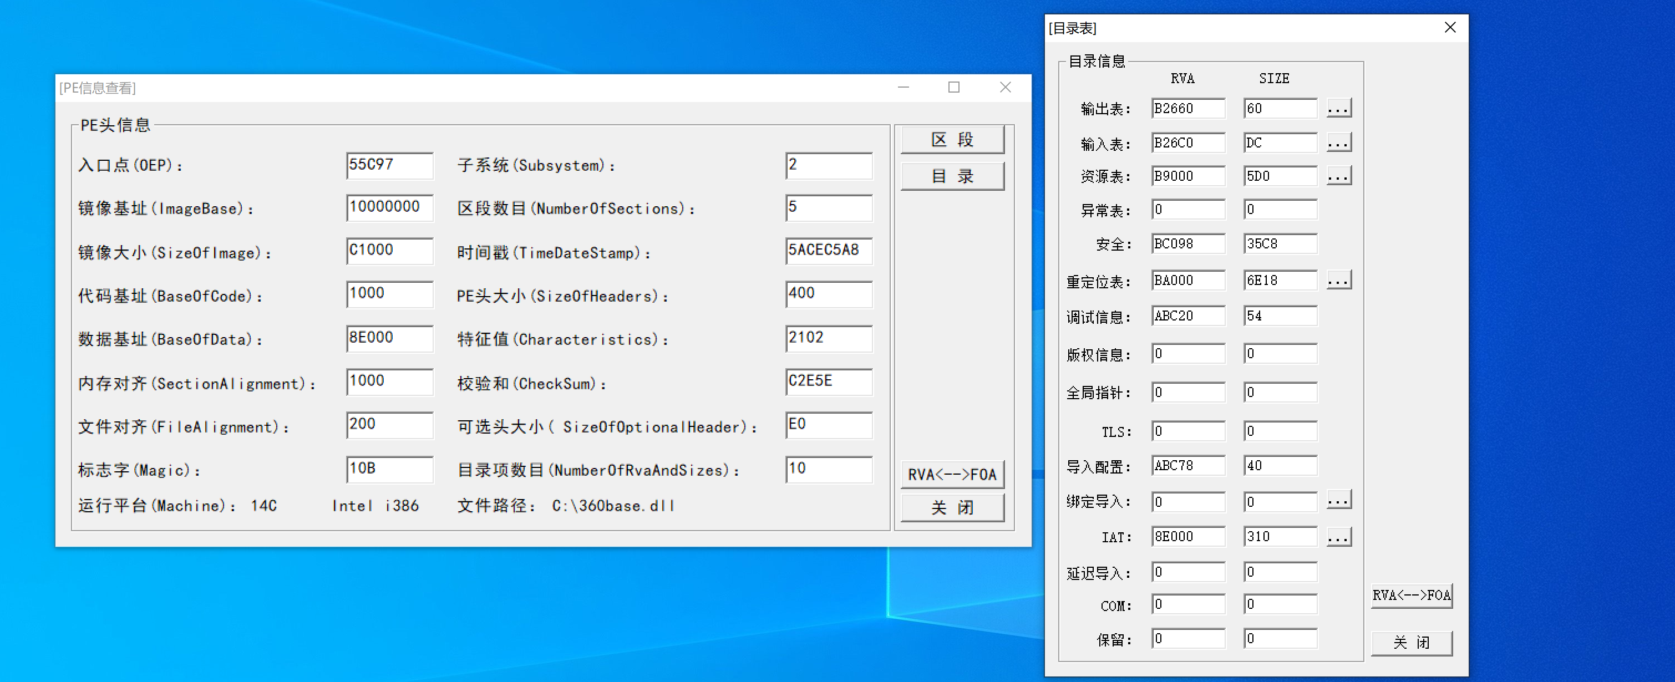Open bound import (绑定导入) details ellipsis button
The height and width of the screenshot is (682, 1675).
(1338, 501)
